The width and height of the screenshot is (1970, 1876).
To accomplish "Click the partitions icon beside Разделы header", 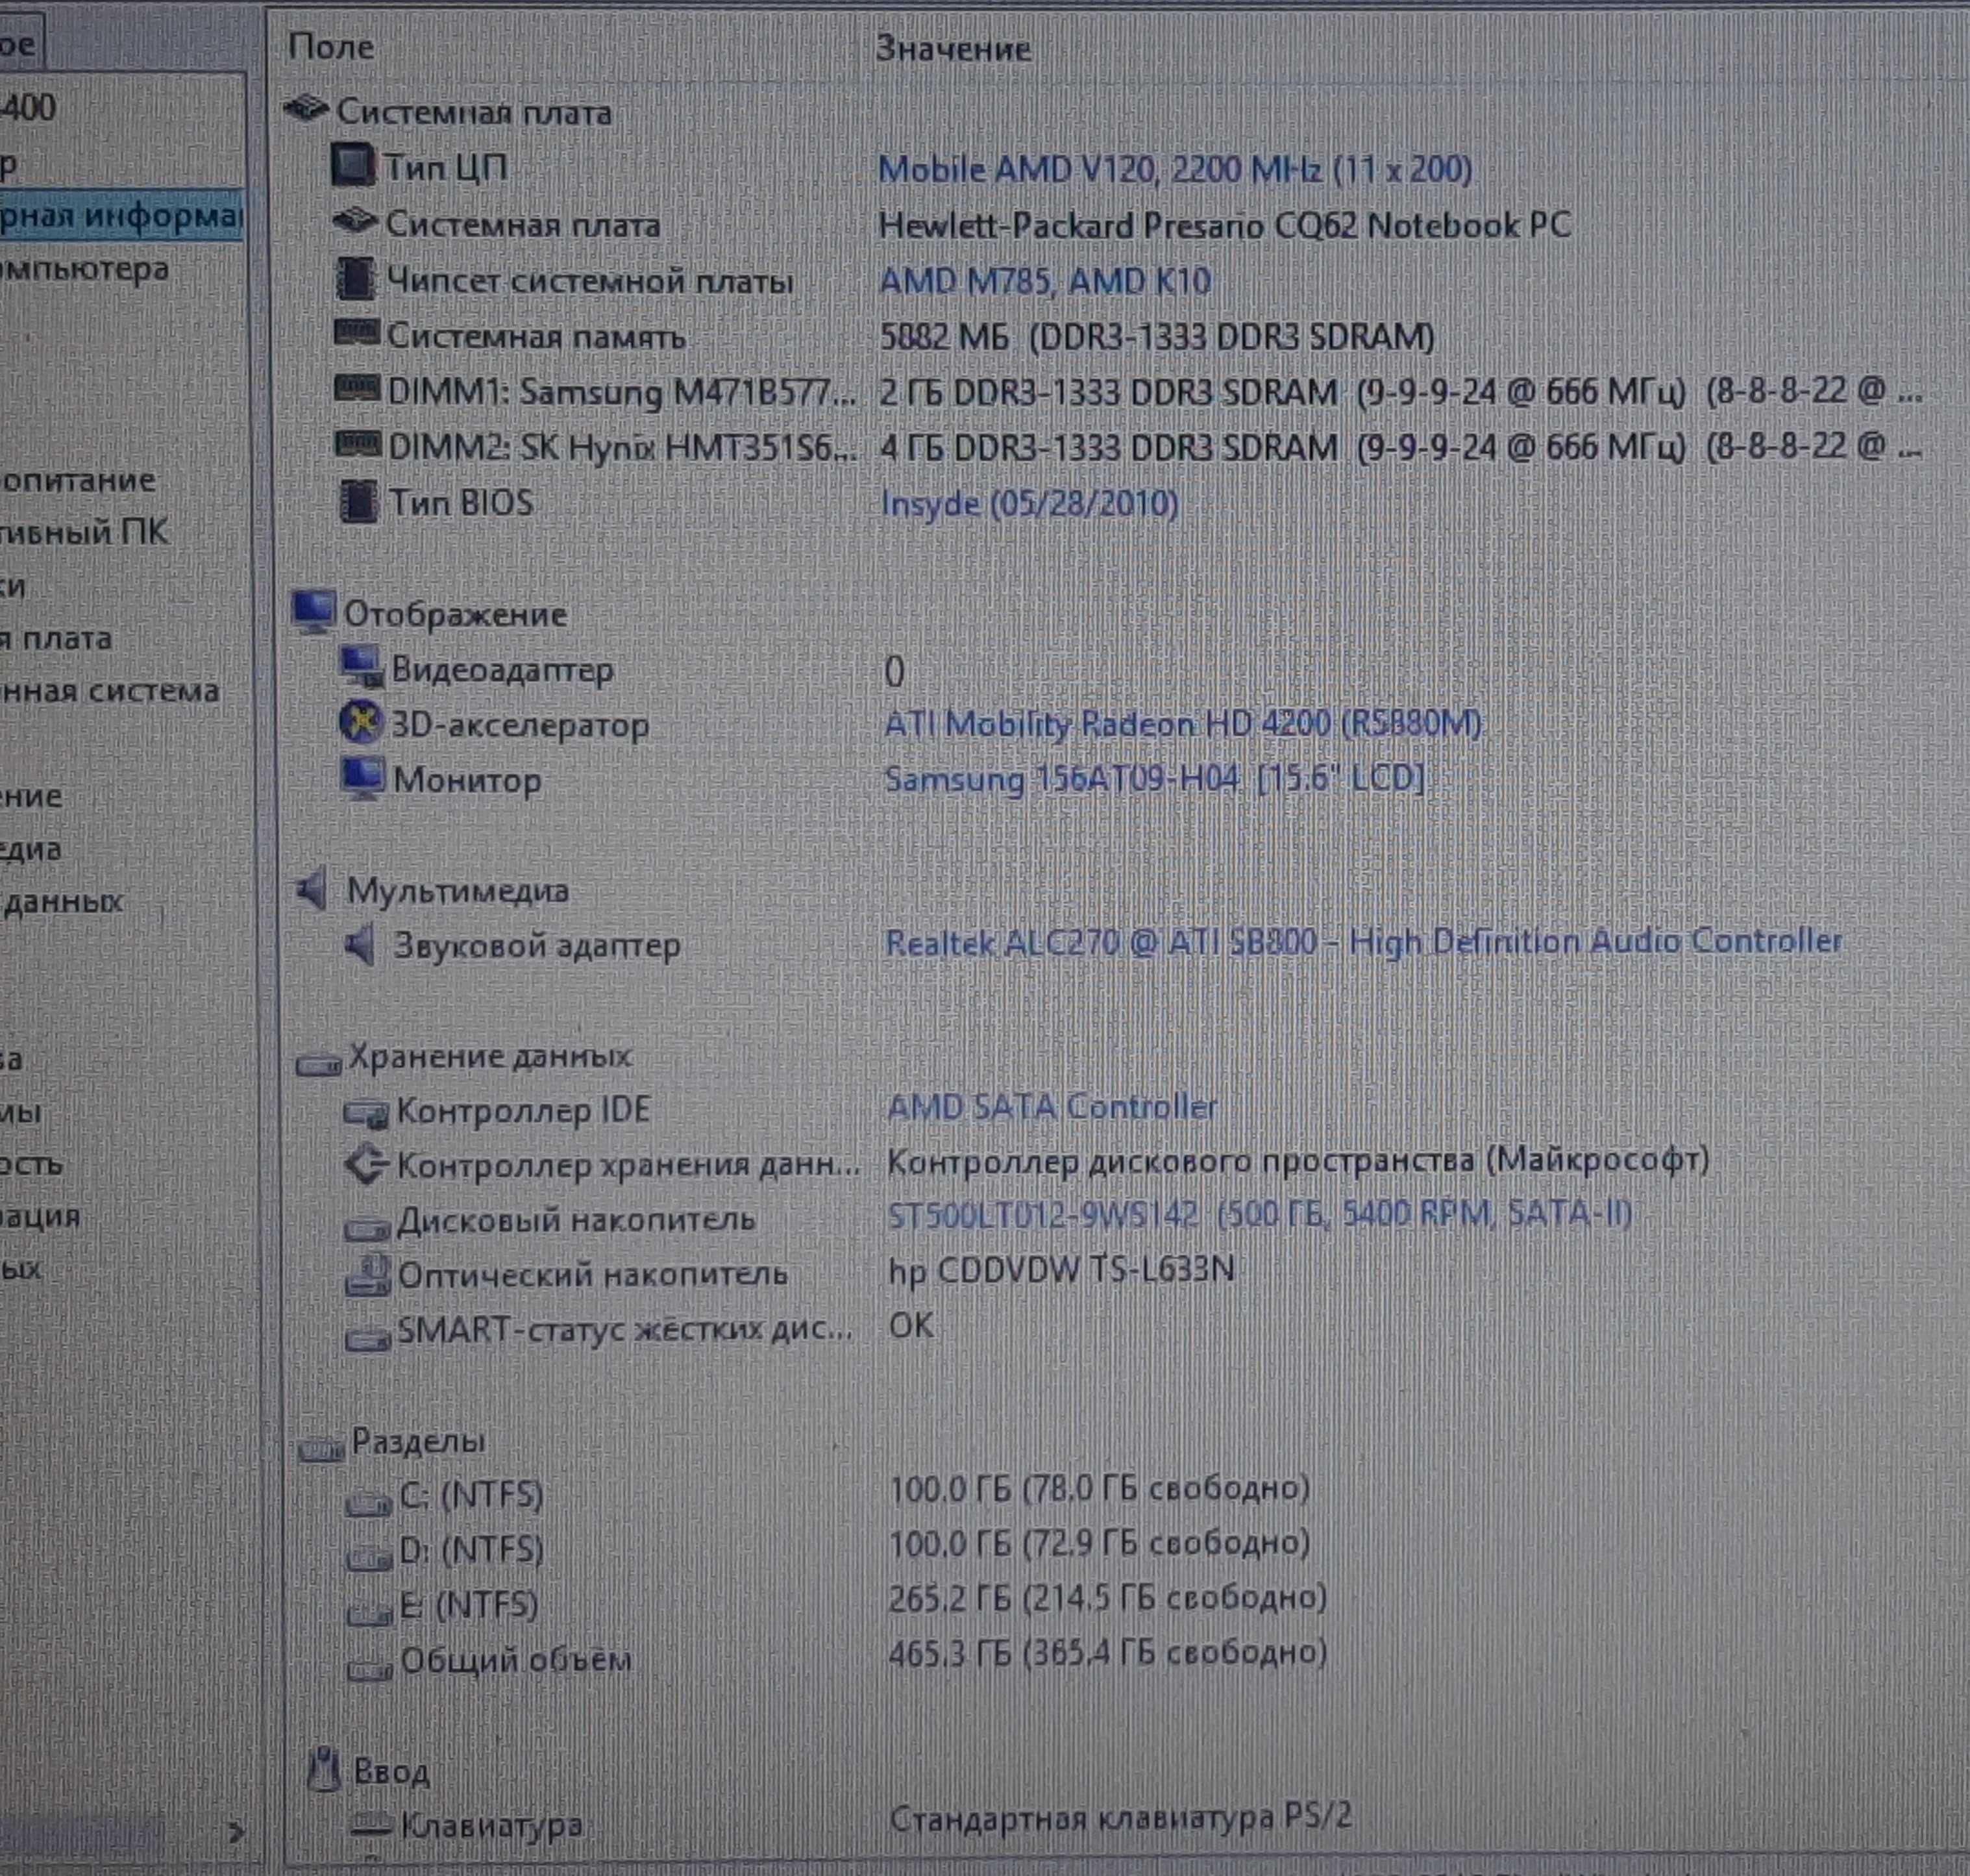I will (321, 1448).
